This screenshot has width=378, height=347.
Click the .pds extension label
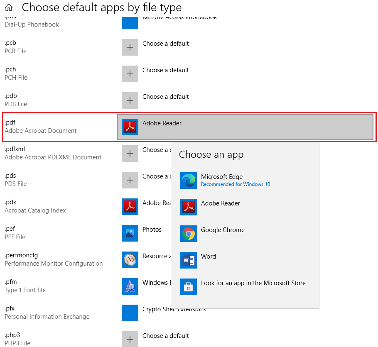click(x=10, y=176)
